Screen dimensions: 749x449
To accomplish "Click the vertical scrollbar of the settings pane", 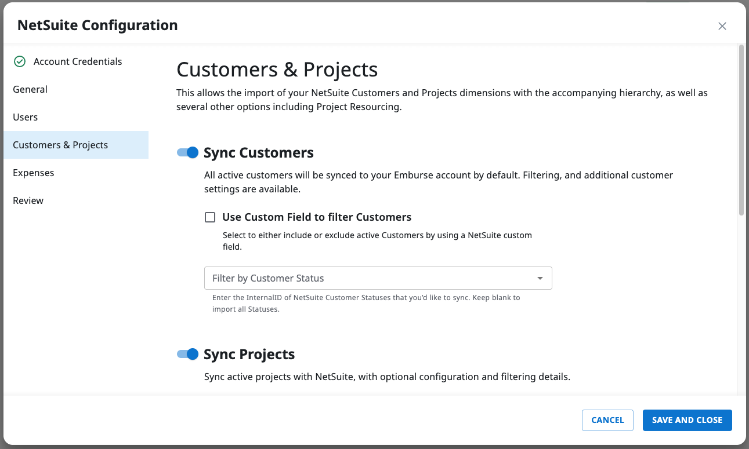I will [741, 130].
